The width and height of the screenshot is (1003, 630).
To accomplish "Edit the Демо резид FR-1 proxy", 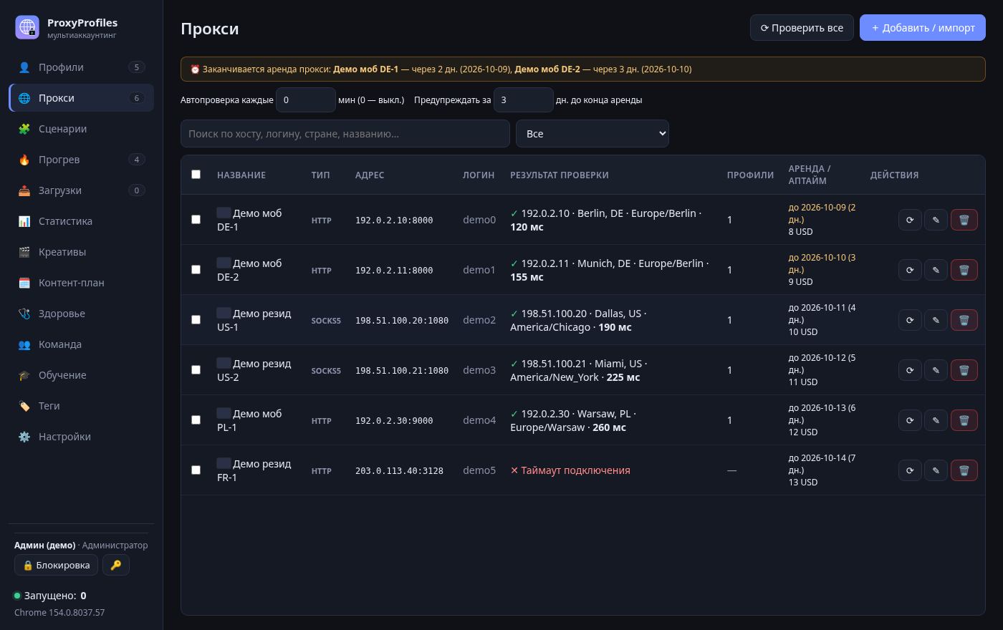I will 936,470.
